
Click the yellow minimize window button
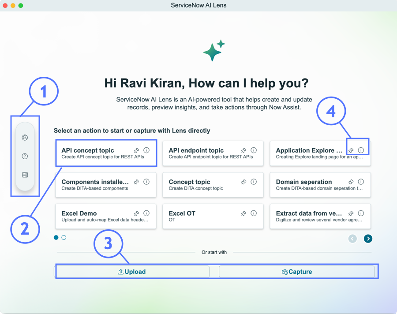pyautogui.click(x=13, y=5)
